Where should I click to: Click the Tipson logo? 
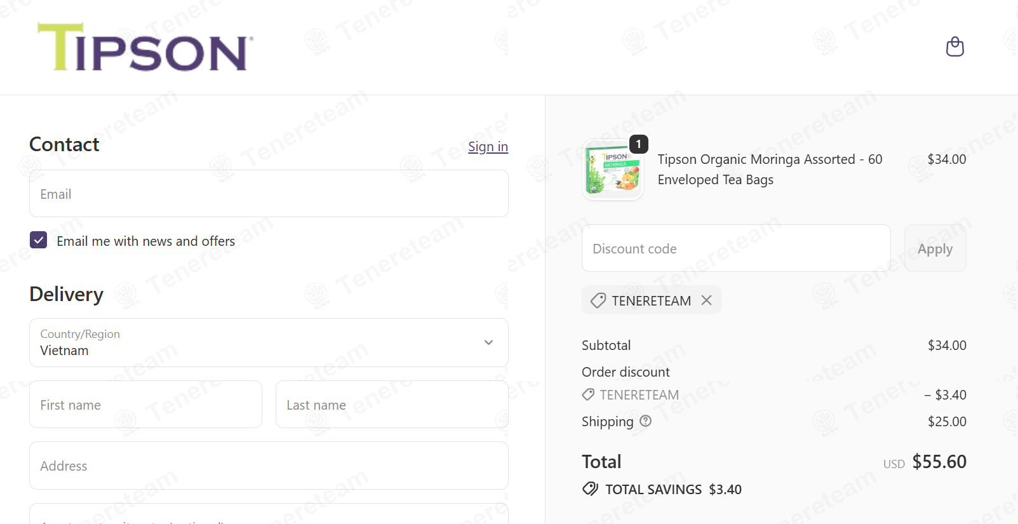[x=145, y=47]
